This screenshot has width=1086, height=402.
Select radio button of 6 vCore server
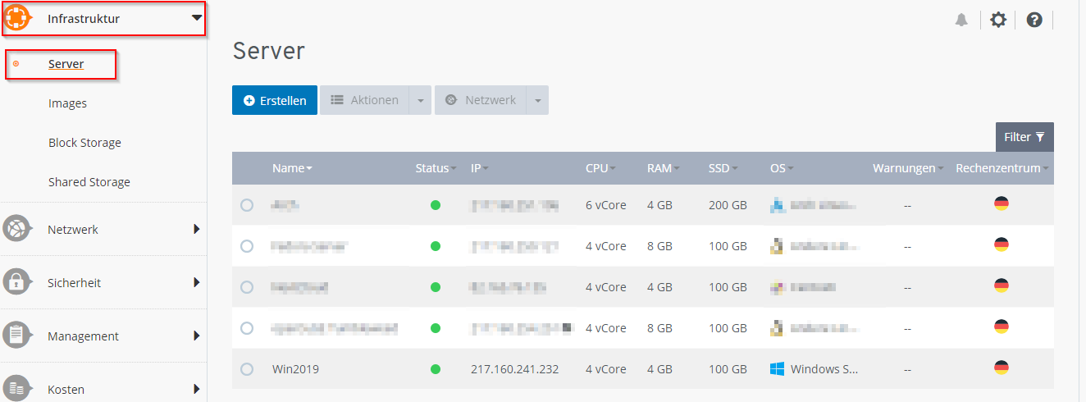point(247,205)
